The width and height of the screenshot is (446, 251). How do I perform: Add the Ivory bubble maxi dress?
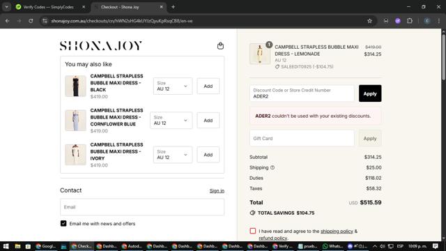[208, 155]
